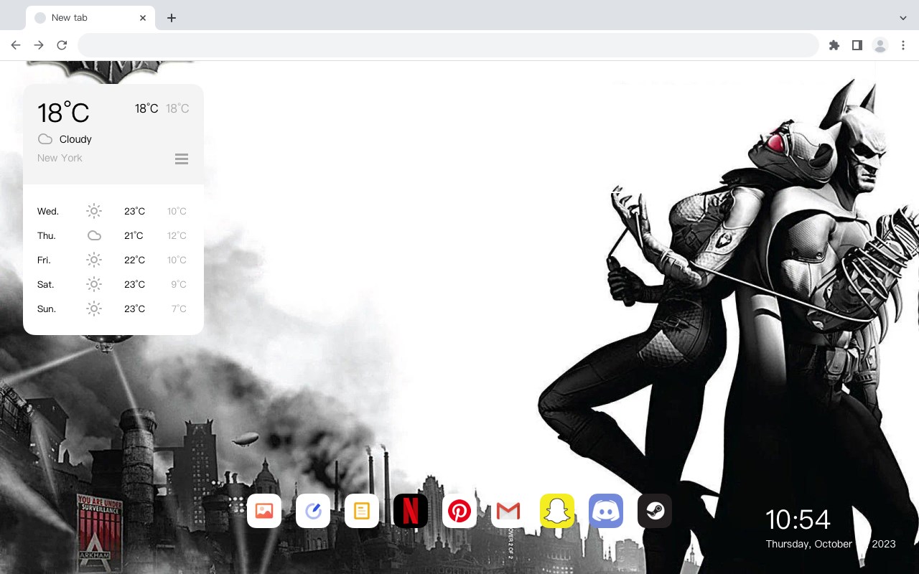Screen dimensions: 919x574
Task: Click the Cloudy condition text
Action: pos(75,139)
